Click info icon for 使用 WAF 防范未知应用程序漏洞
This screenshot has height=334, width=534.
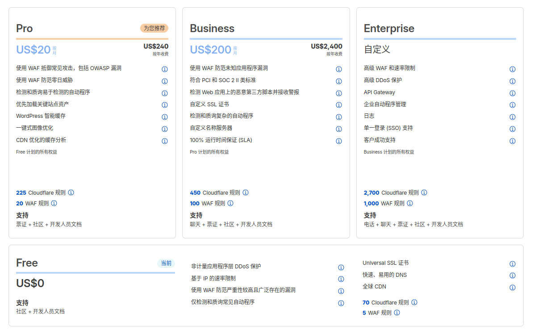click(338, 69)
